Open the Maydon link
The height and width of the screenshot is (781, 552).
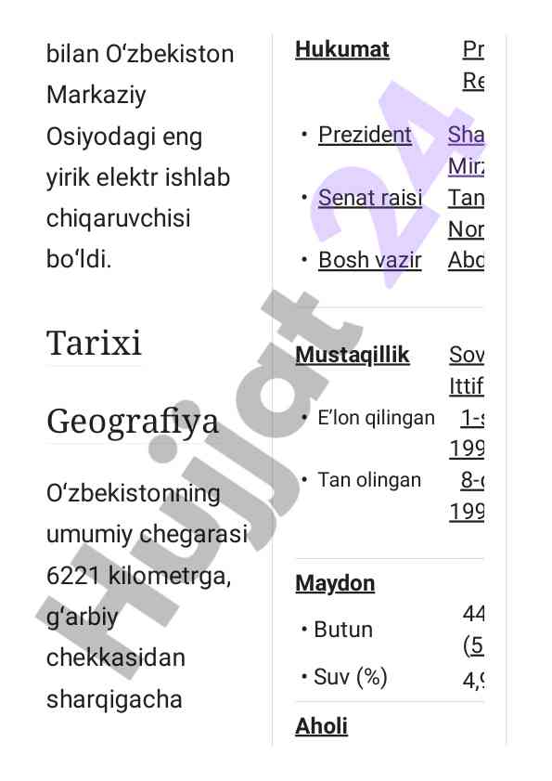pos(335,583)
